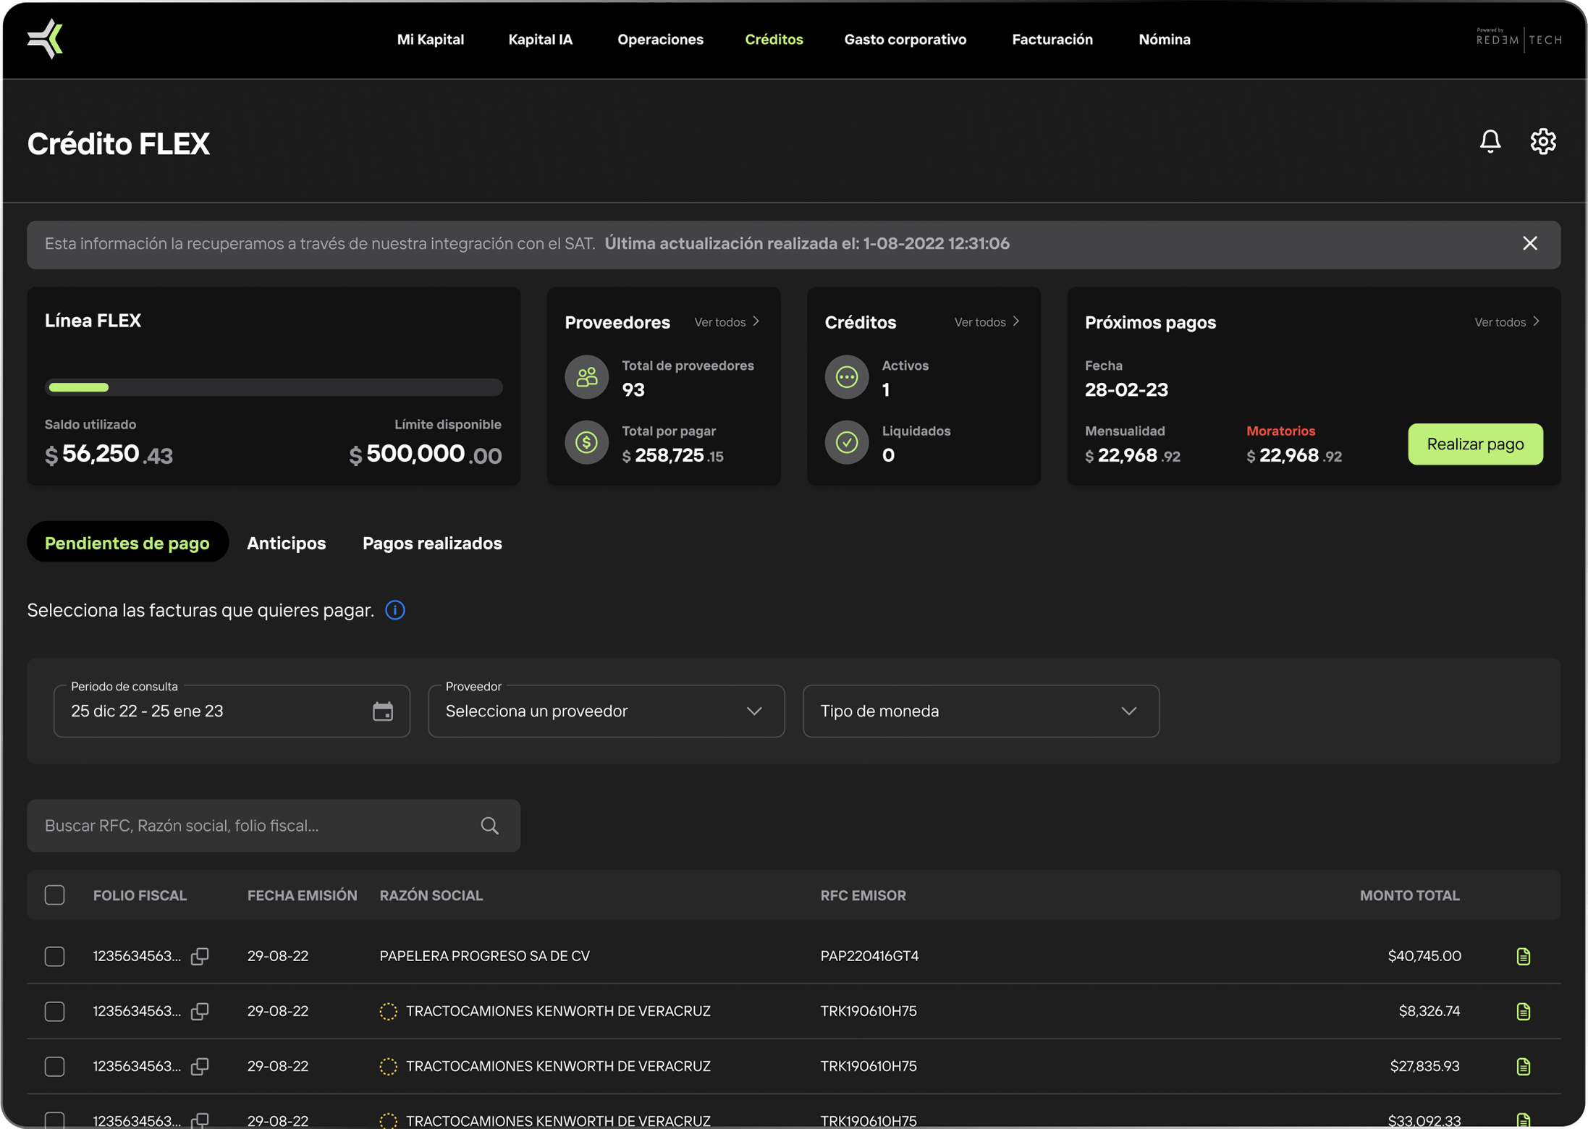
Task: Toggle the select-all checkbox in table header
Action: [x=54, y=895]
